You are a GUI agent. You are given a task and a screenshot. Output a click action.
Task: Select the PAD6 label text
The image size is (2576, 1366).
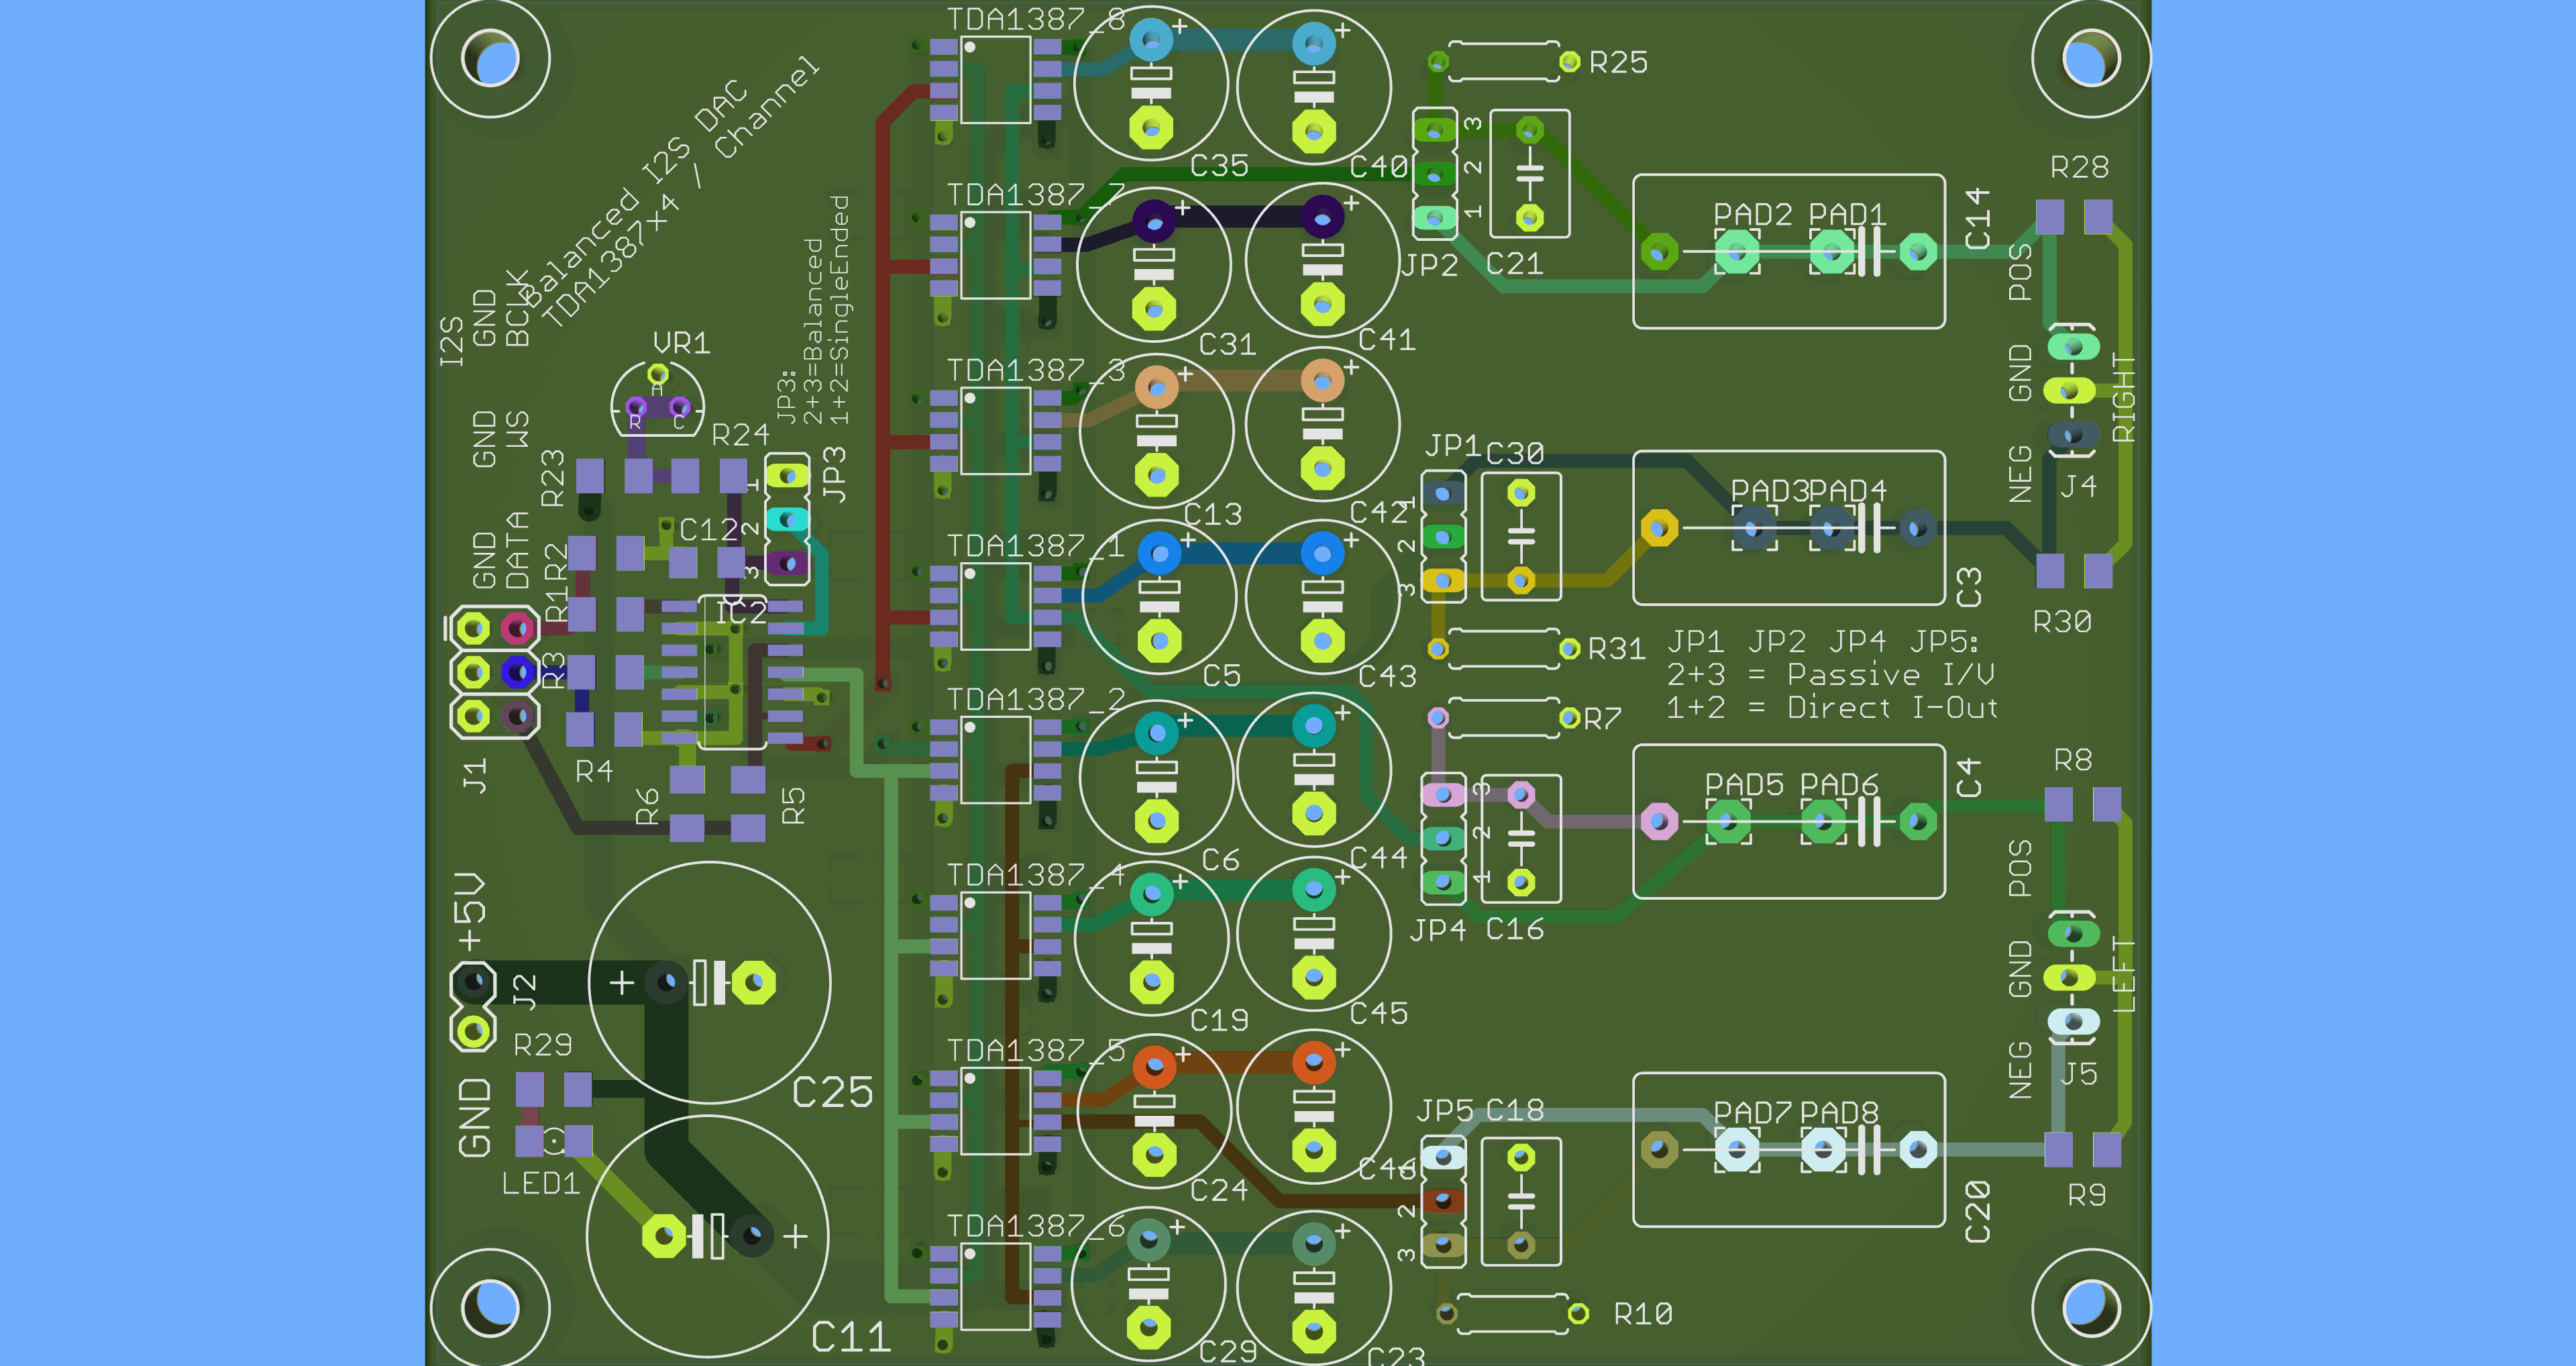[x=1839, y=784]
